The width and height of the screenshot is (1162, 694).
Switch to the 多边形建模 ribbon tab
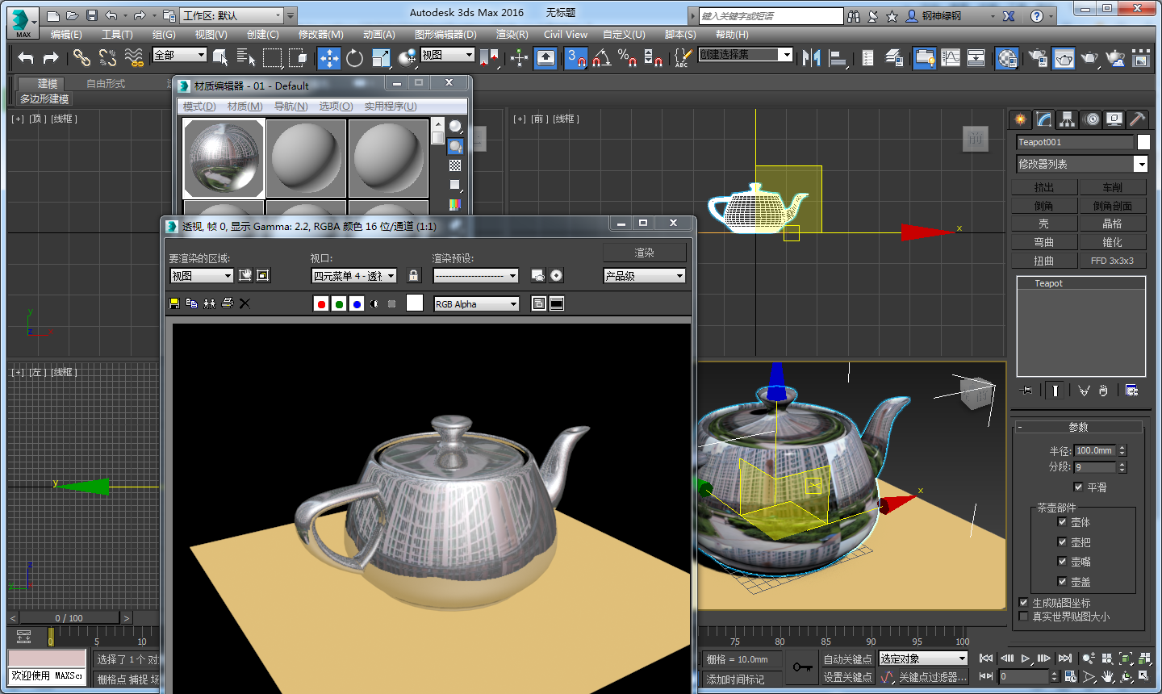pos(44,98)
